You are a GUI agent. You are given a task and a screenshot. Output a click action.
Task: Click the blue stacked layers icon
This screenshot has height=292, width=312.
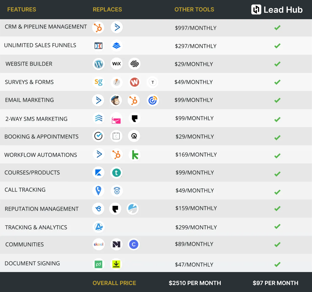tap(116, 46)
